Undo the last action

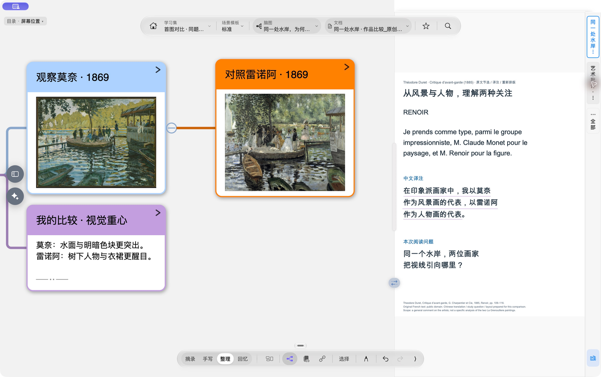point(385,359)
